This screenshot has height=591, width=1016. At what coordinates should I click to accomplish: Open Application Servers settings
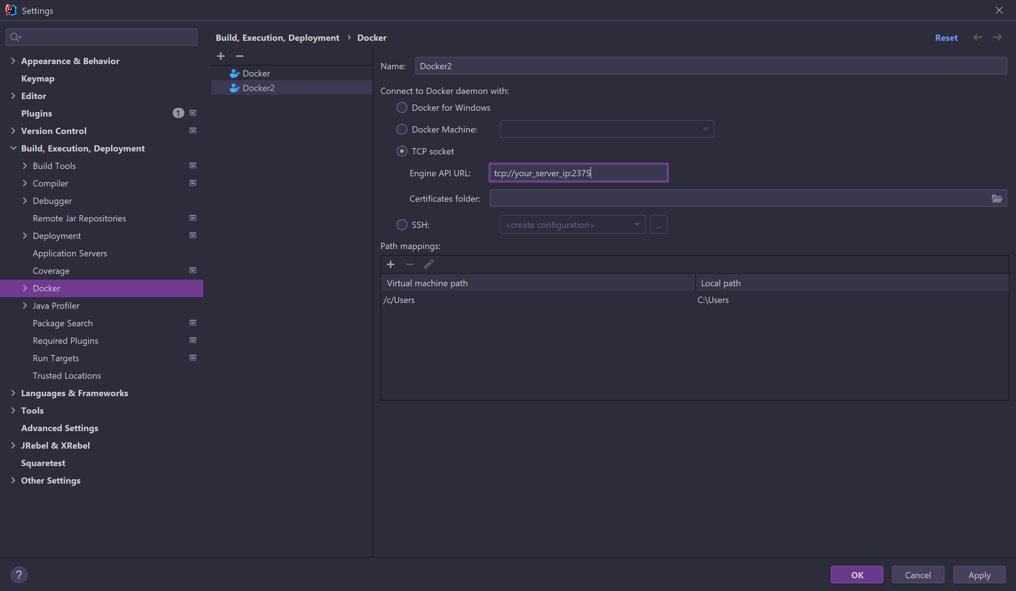point(70,253)
